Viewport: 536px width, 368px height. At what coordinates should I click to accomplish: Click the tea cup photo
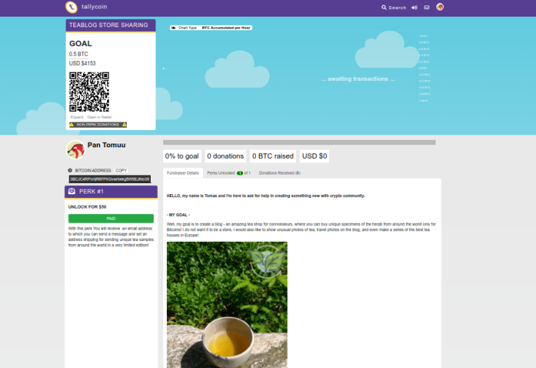pos(227,305)
